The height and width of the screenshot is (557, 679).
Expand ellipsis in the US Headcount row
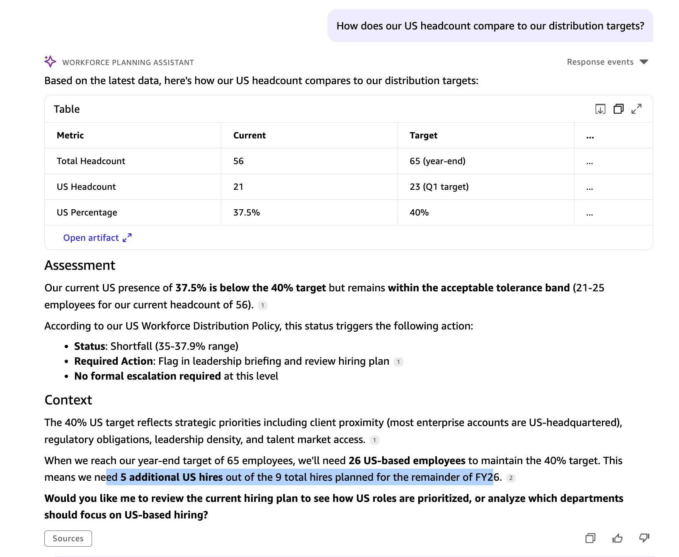589,187
